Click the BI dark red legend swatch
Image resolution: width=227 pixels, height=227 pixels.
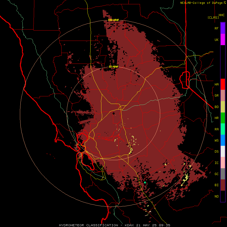tap(223, 185)
